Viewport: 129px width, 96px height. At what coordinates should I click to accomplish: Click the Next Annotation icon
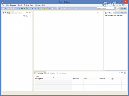point(52,8)
